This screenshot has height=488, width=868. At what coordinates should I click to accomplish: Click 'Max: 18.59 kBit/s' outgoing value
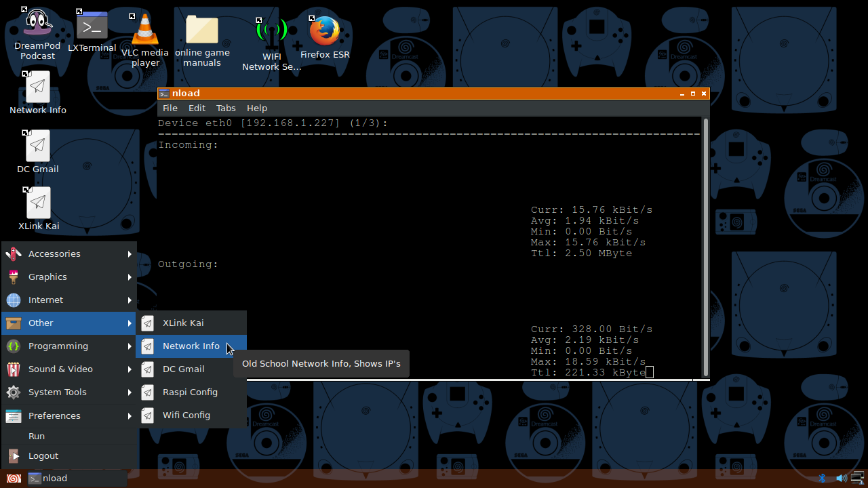coord(589,362)
